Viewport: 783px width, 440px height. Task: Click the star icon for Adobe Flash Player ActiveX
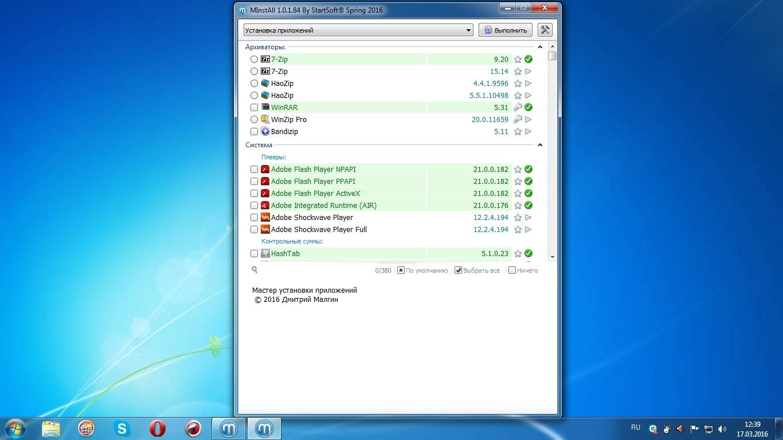pos(518,193)
